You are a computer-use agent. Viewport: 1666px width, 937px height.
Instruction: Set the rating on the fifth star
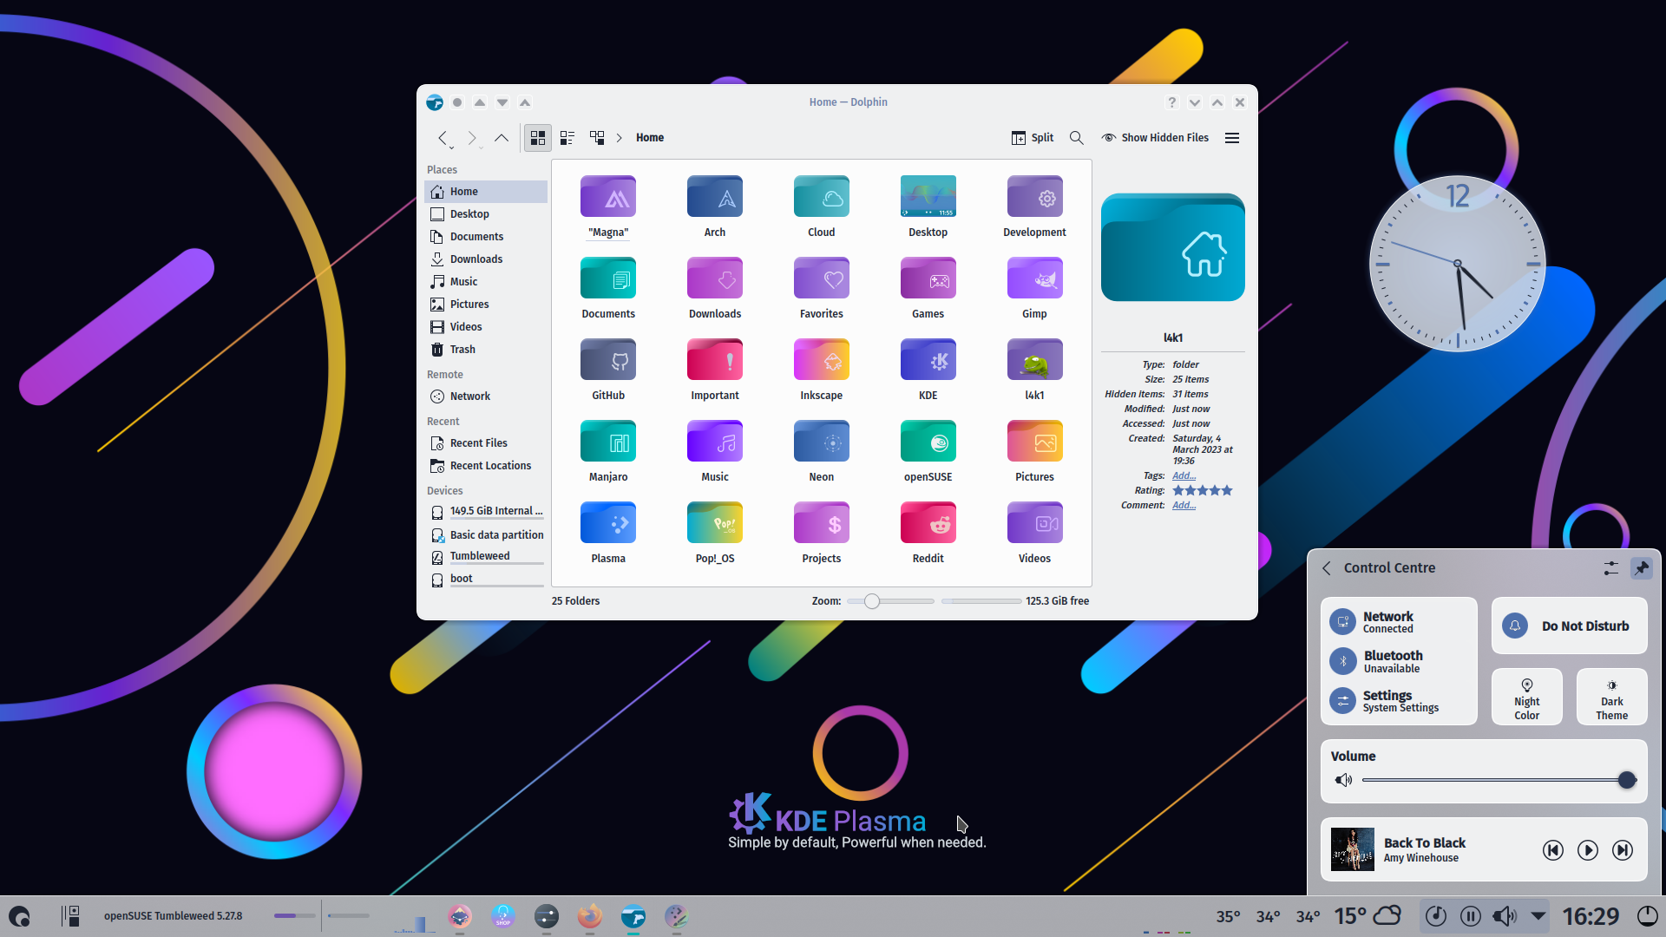(1227, 490)
